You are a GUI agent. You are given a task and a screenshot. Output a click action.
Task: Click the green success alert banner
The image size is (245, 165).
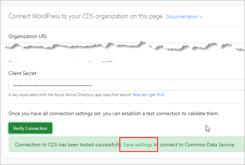(127, 144)
